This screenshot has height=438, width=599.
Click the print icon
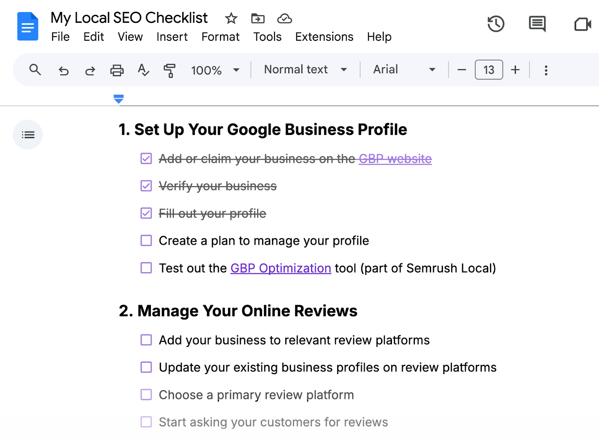coord(116,70)
